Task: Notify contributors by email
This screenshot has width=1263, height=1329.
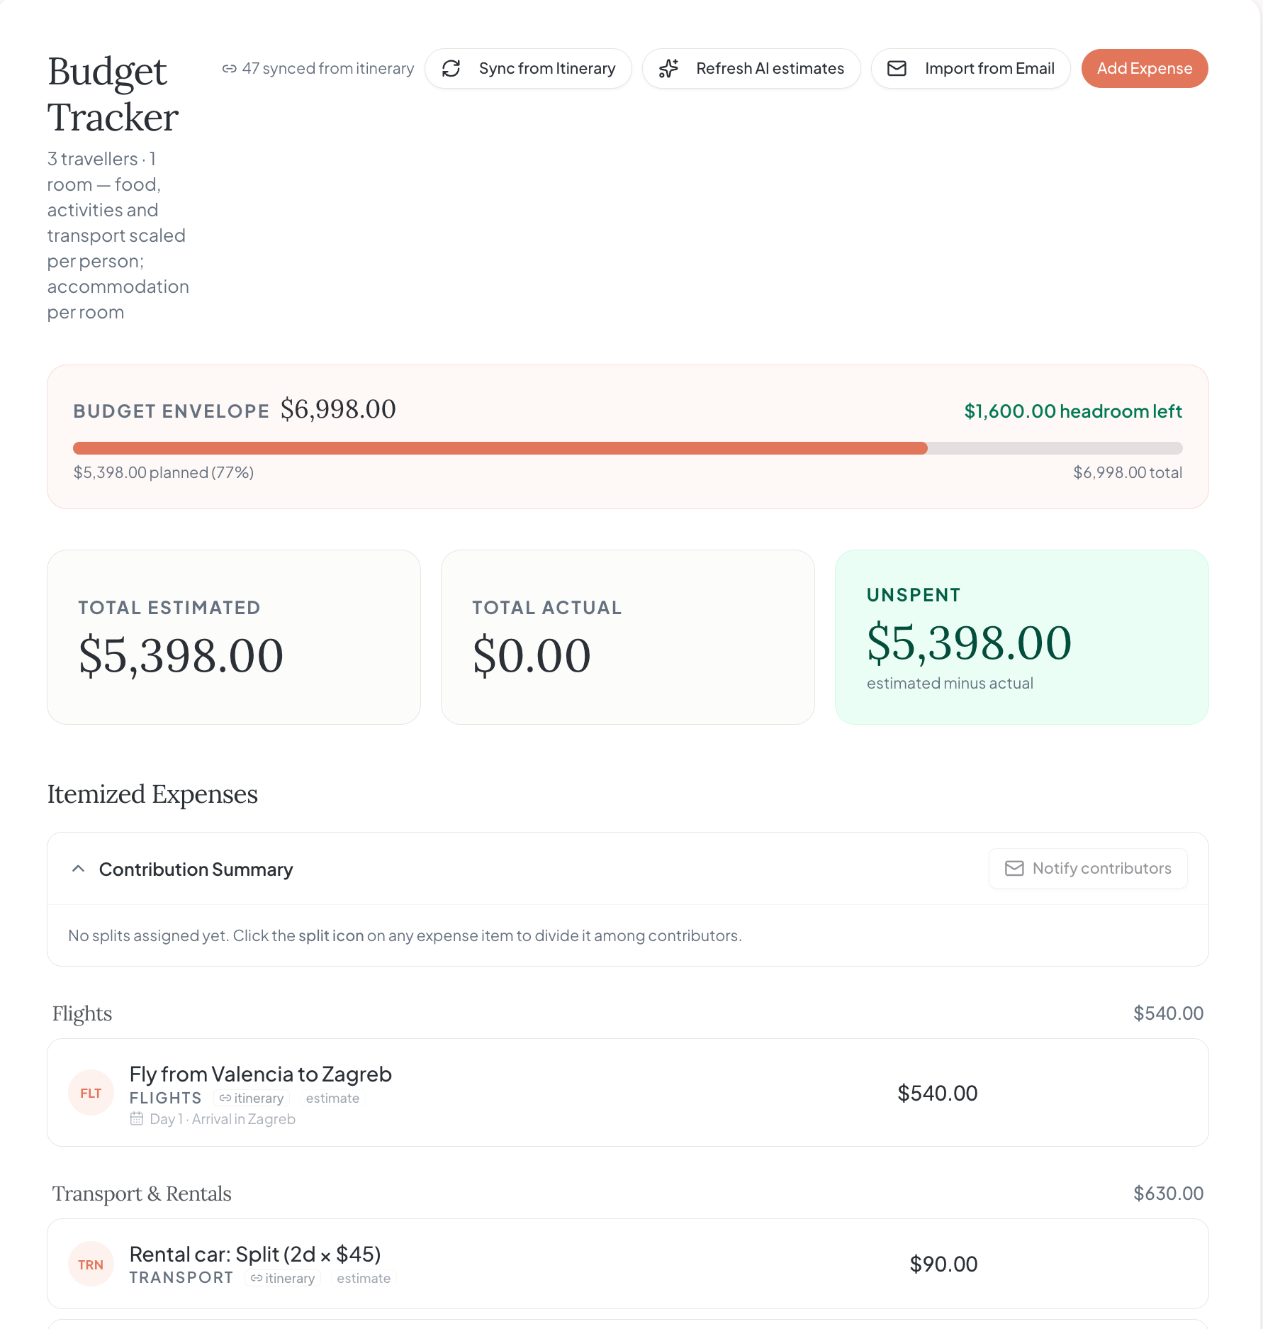Action: (x=1088, y=868)
